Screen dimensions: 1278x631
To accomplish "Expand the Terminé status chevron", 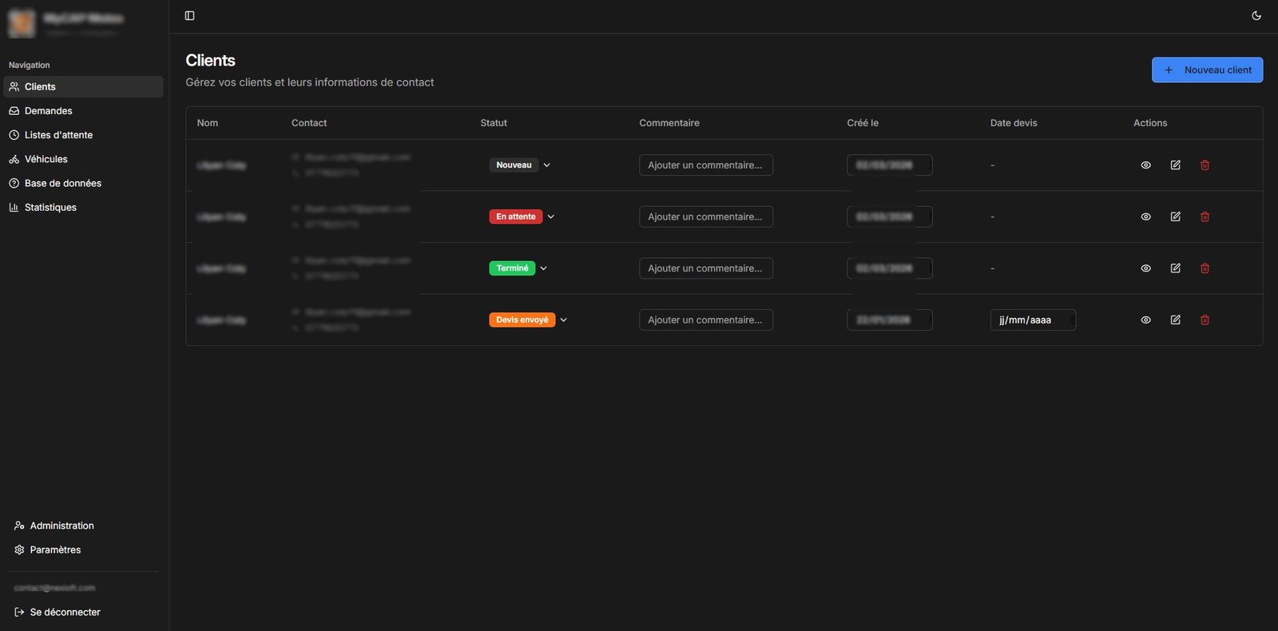I will (x=544, y=268).
